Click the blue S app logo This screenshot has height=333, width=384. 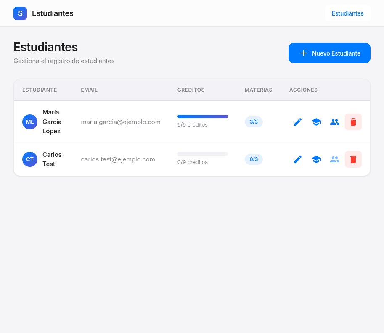pos(20,13)
